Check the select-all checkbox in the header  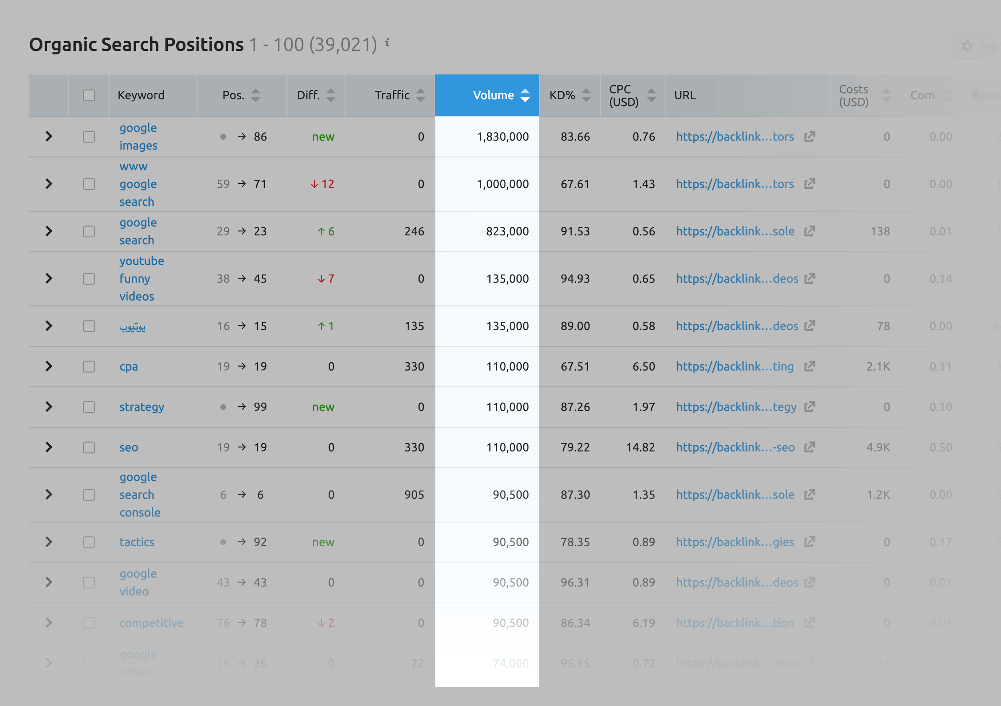click(89, 95)
